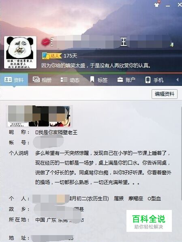The height and width of the screenshot is (242, 182).
Task: Click the 达人 level badge icon
Action: (x=52, y=56)
